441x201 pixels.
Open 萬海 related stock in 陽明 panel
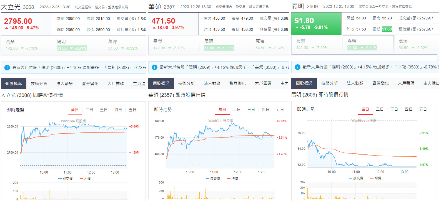point(417,44)
